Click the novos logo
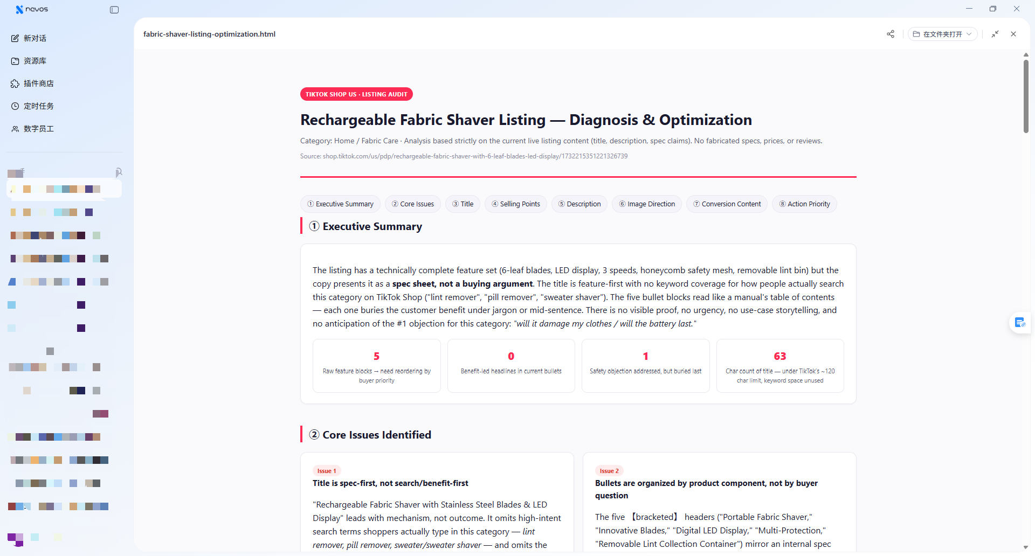 pos(32,9)
